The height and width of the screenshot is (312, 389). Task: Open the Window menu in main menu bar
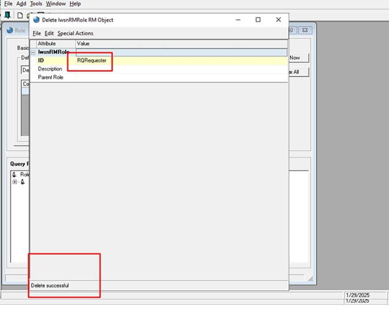pos(55,4)
